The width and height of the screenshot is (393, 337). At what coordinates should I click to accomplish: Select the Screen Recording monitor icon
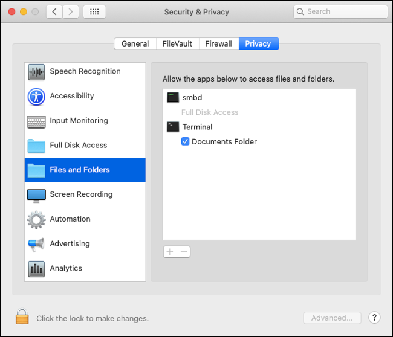point(36,195)
